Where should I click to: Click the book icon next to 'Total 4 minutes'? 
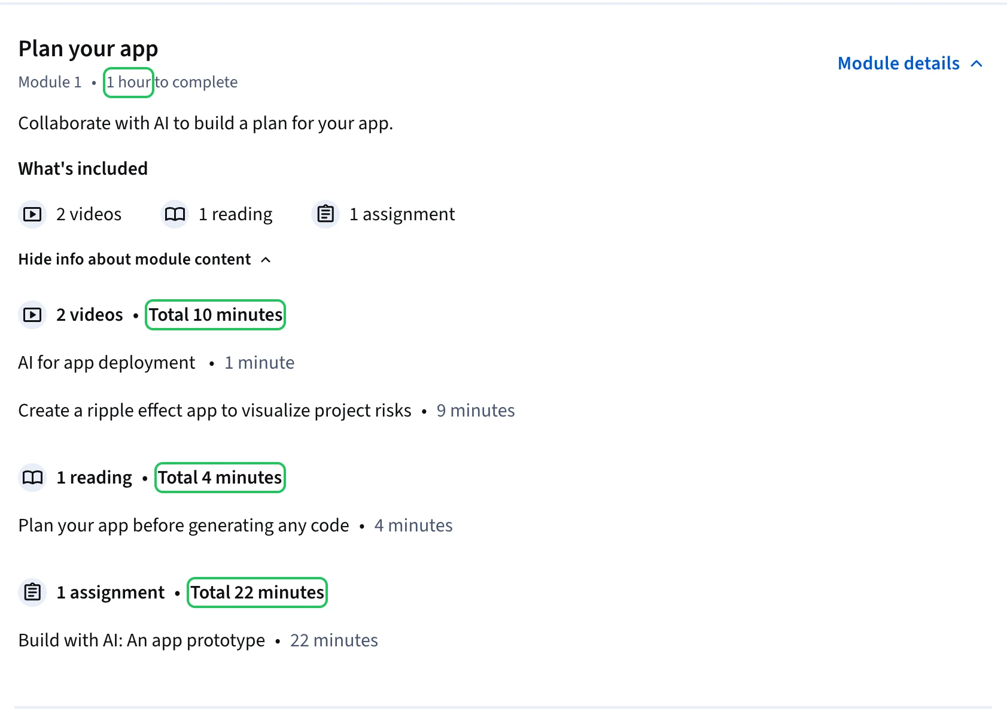point(32,478)
